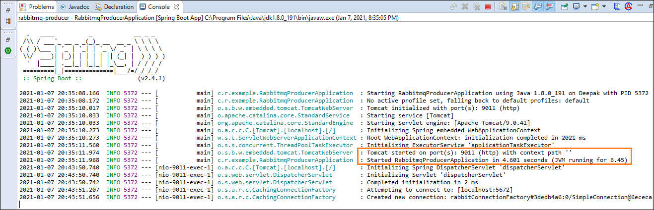Toggle Word Wrap in the console toolbar
654x210 pixels.
526,7
